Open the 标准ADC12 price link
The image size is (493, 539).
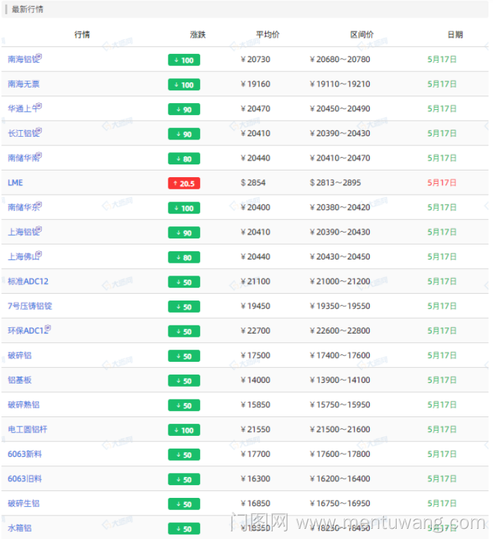coord(28,282)
